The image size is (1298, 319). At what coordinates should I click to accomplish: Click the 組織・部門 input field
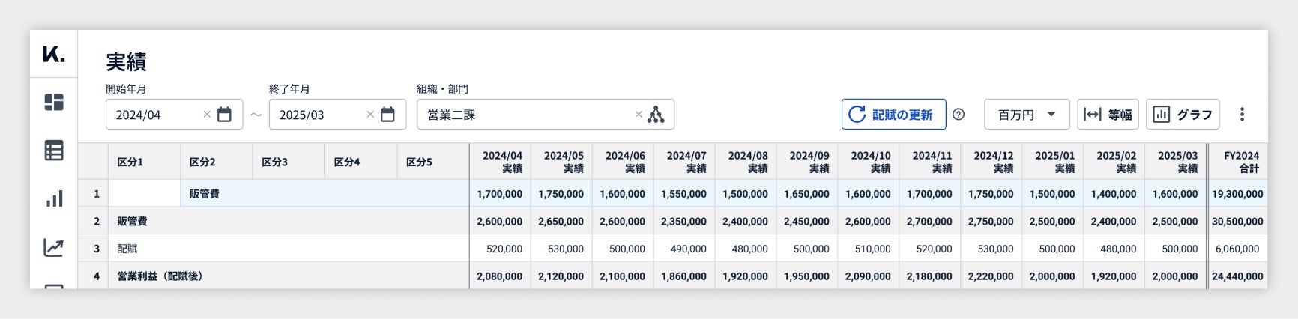525,115
